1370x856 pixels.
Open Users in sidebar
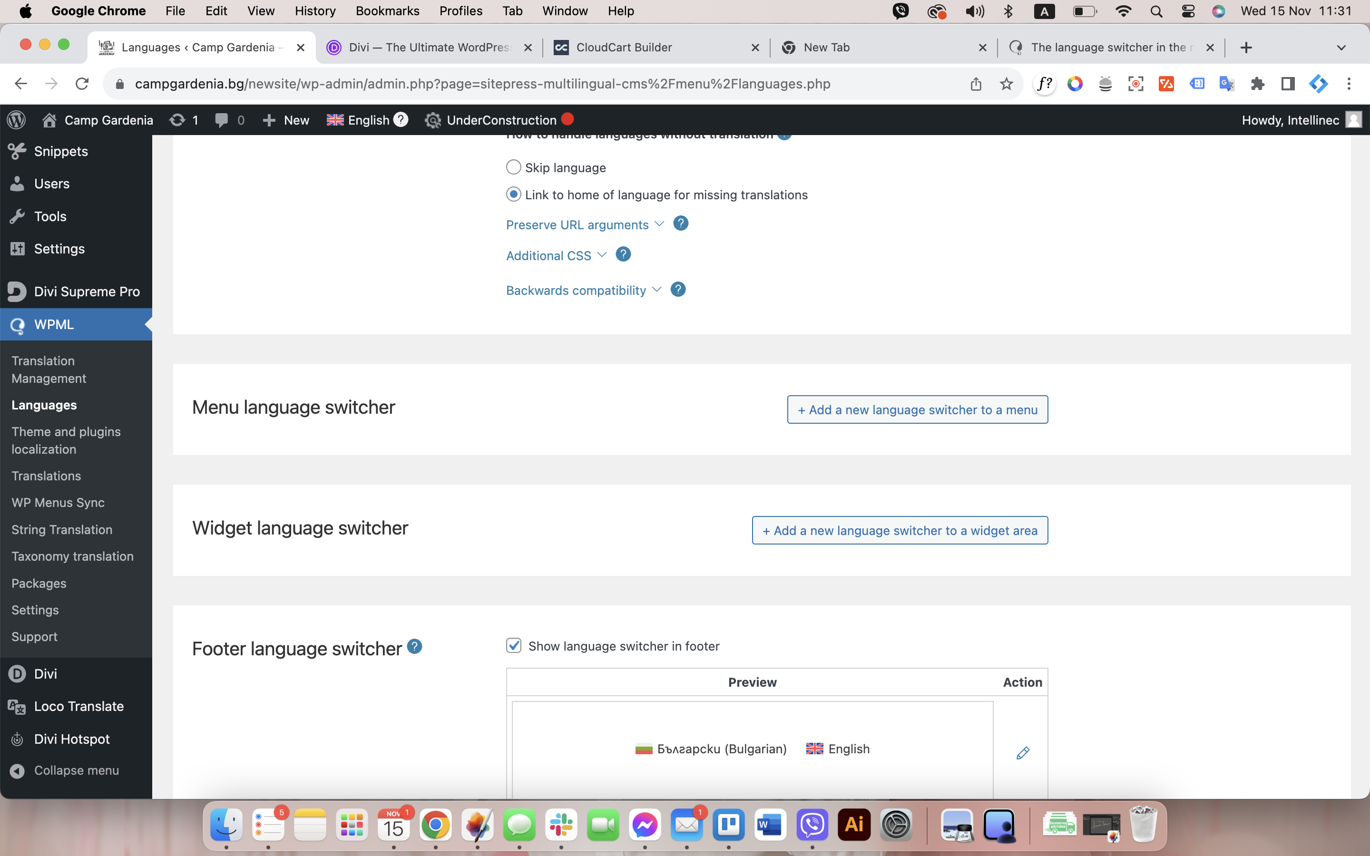coord(76,184)
